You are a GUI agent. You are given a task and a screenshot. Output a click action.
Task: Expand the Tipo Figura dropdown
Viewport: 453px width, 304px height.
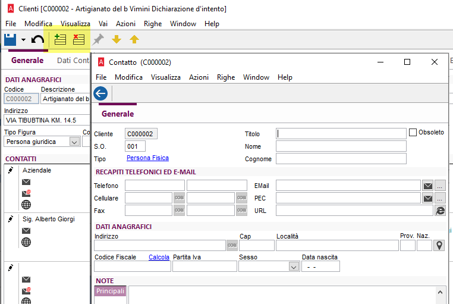(x=74, y=142)
